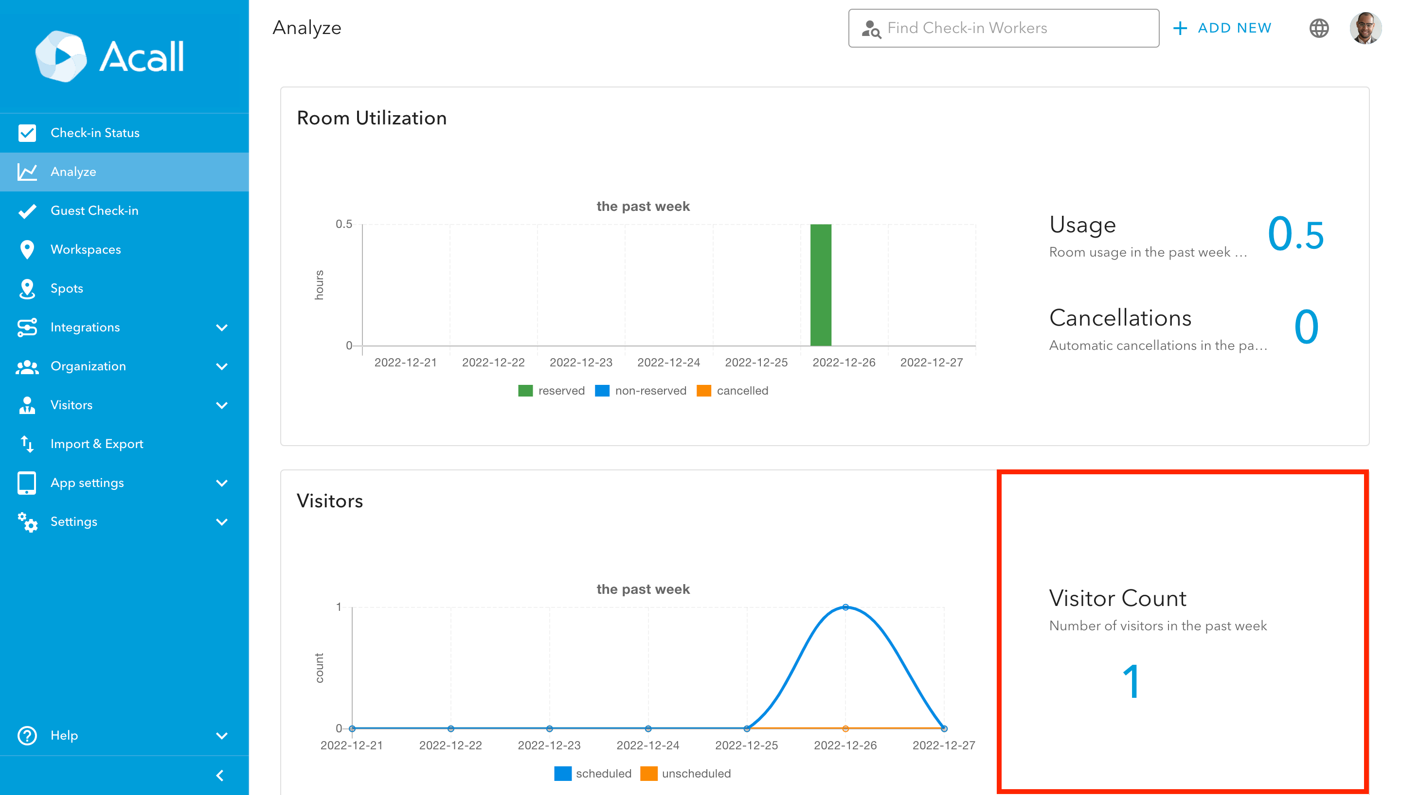Click the Import & Export arrows icon
1401x795 pixels.
click(27, 444)
